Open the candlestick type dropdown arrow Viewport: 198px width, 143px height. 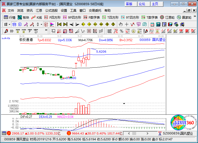pos(41,24)
